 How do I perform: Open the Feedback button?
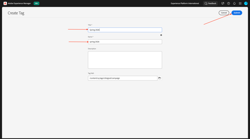(210, 3)
